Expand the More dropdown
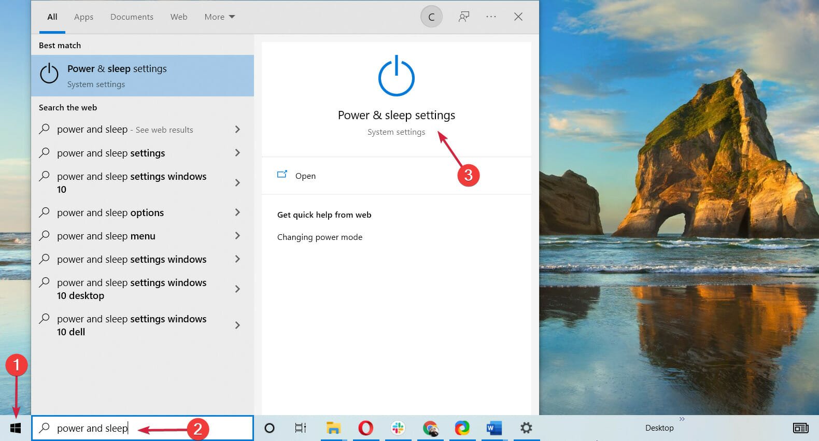The width and height of the screenshot is (819, 441). click(x=220, y=17)
